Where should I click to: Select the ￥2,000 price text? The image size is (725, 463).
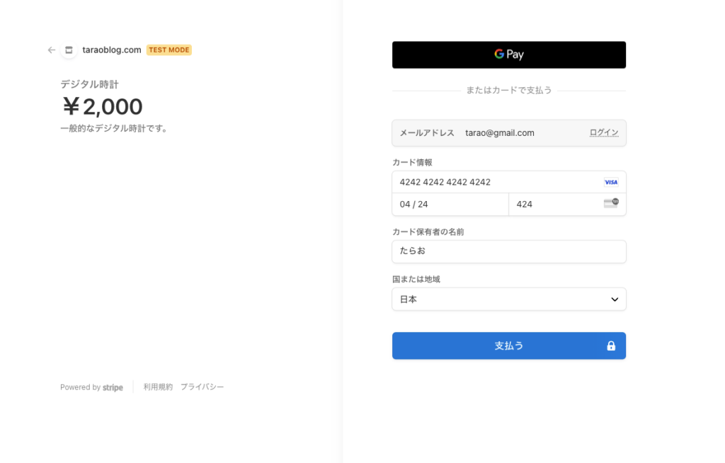[x=102, y=106]
